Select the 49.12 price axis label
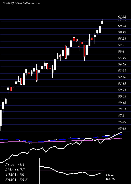 pos(122,103)
